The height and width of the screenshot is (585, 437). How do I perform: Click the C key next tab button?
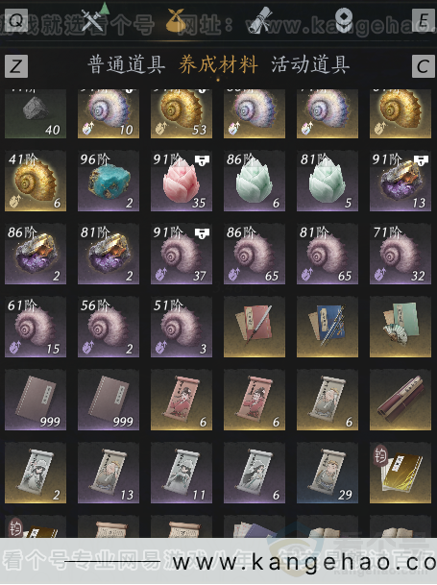coord(424,66)
